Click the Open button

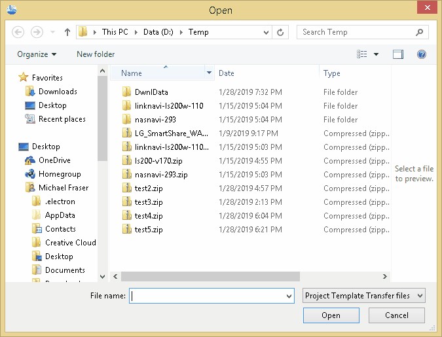pyautogui.click(x=331, y=315)
